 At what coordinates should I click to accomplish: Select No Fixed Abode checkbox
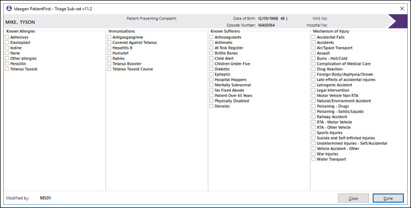(x=211, y=90)
